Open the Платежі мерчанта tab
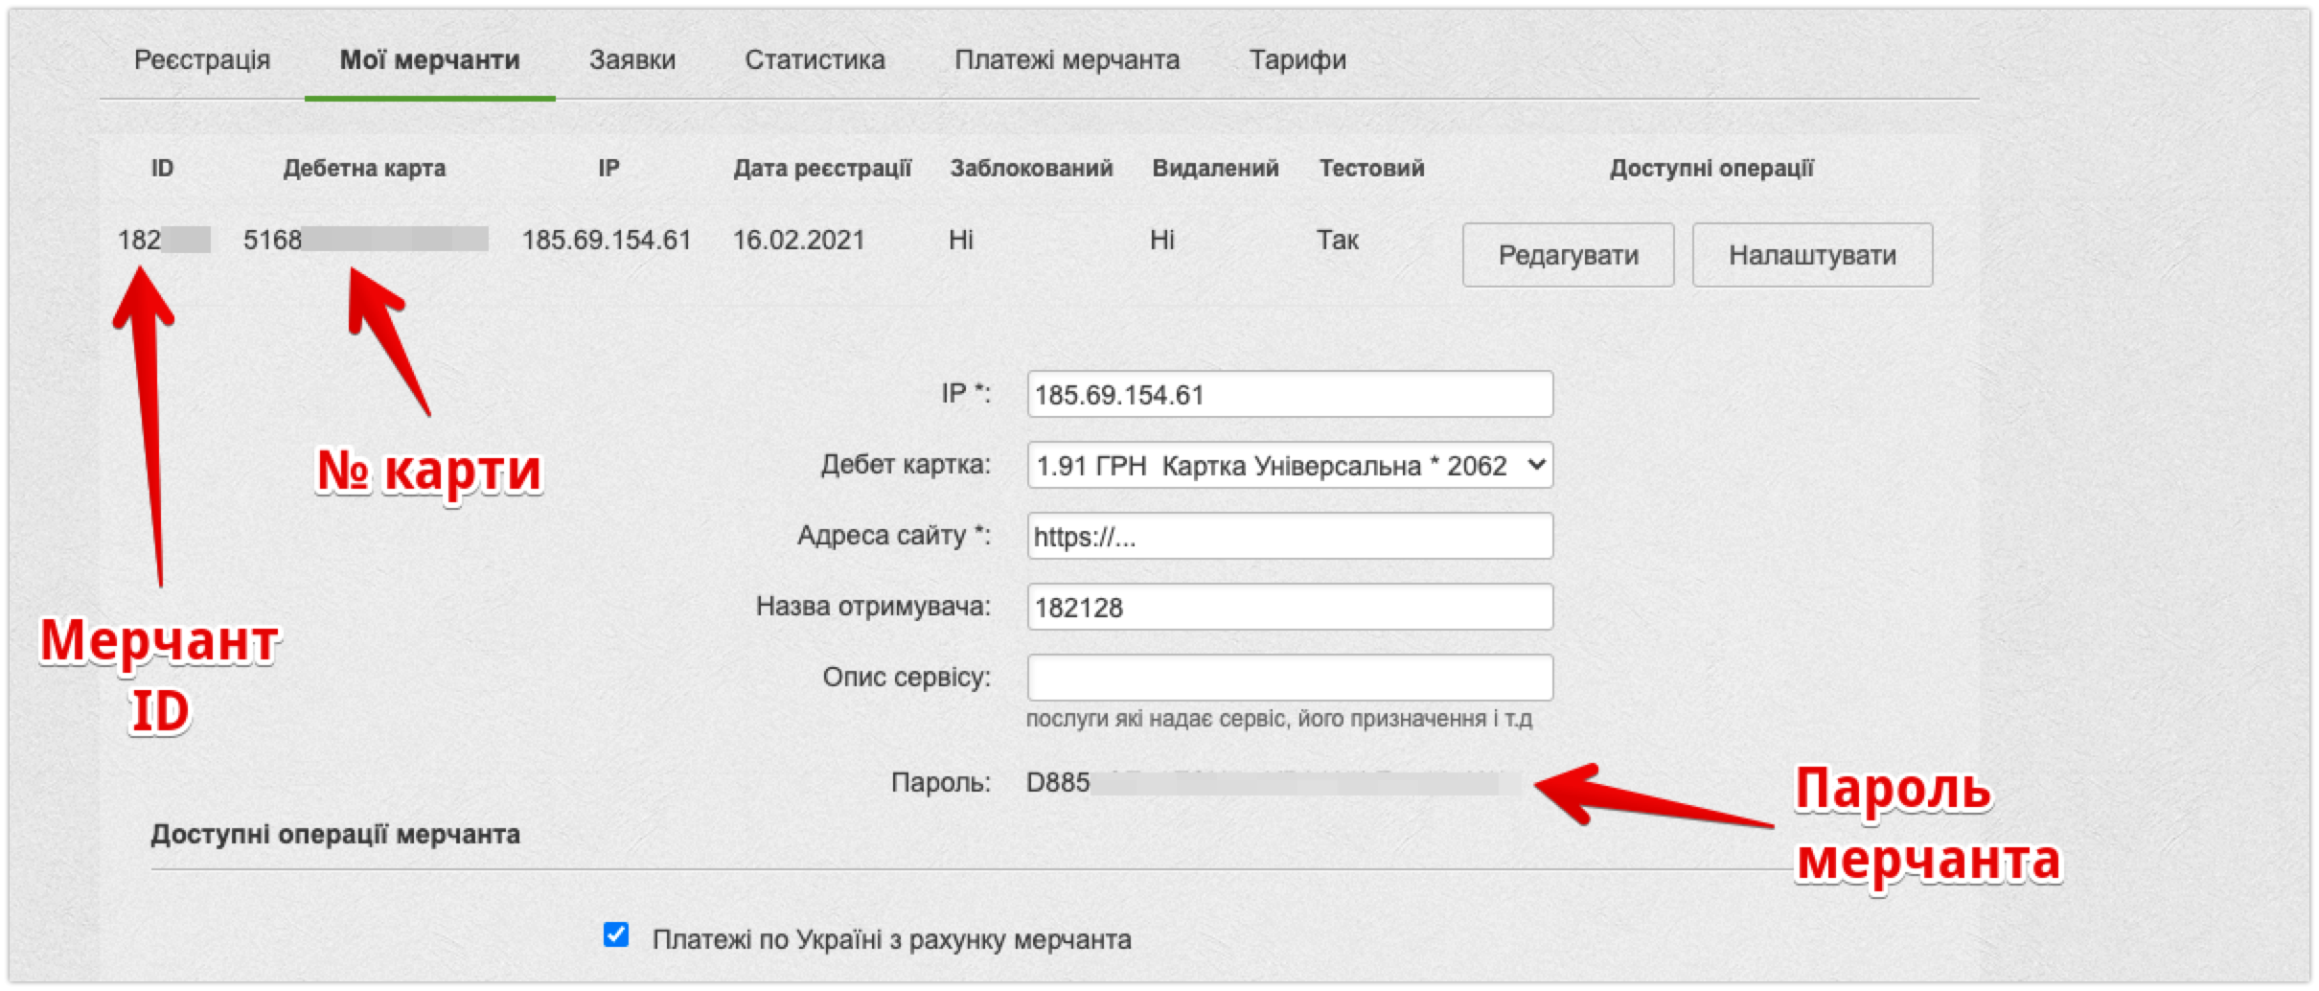Screen dimensions: 2319x991 pyautogui.click(x=1067, y=59)
